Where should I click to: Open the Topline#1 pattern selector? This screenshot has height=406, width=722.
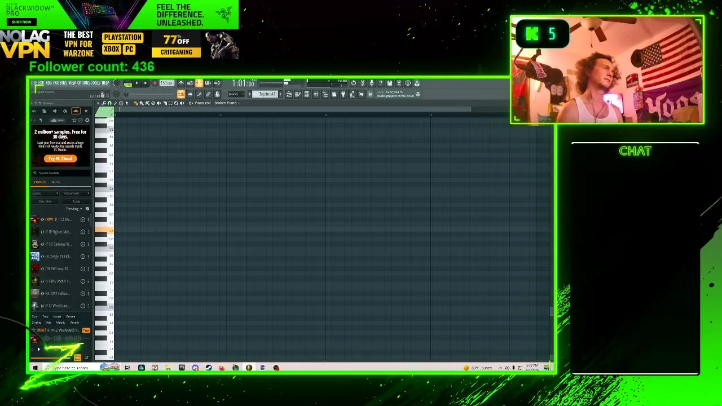265,94
